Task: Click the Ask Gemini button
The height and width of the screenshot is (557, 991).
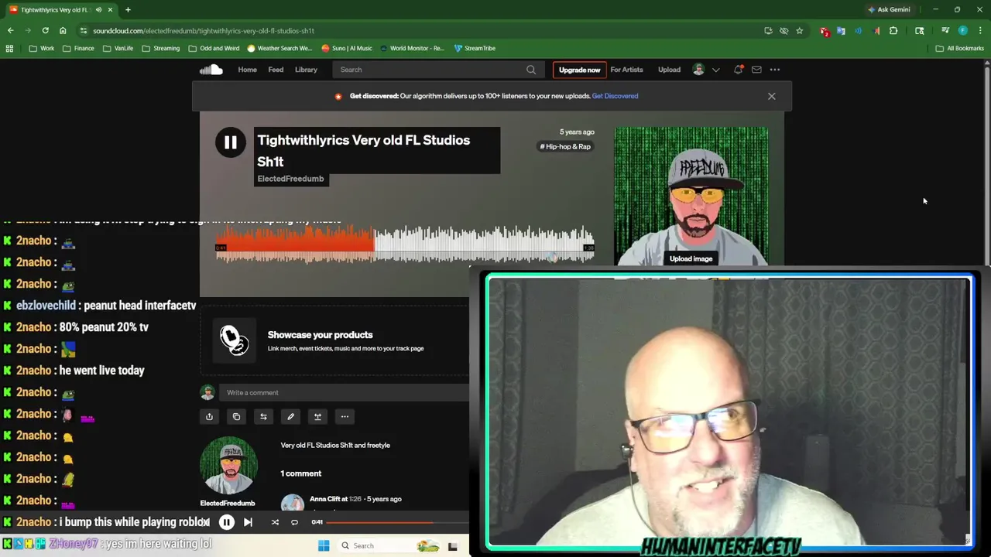Action: (x=889, y=10)
